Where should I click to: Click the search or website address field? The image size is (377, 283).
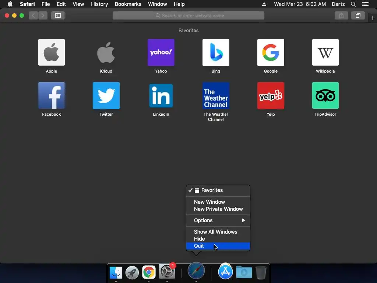188,15
